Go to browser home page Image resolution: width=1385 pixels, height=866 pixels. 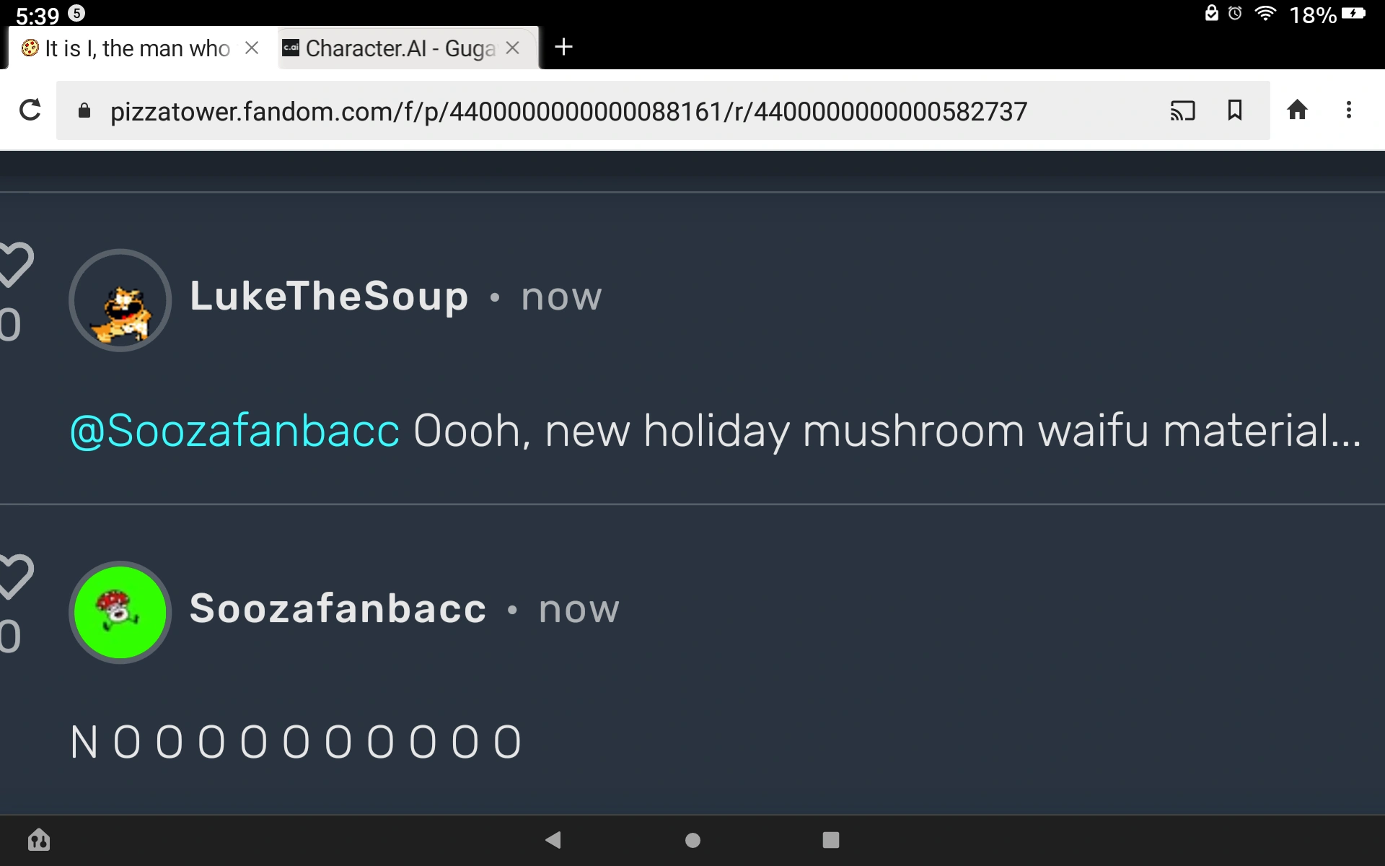(1297, 110)
